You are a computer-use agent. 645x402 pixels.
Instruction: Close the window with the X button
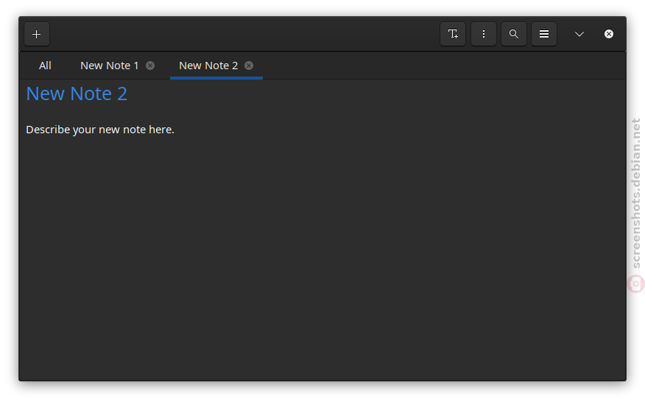pyautogui.click(x=609, y=34)
